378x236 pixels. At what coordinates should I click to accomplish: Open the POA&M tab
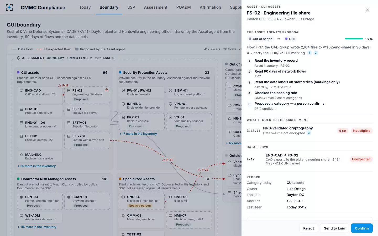point(183,7)
